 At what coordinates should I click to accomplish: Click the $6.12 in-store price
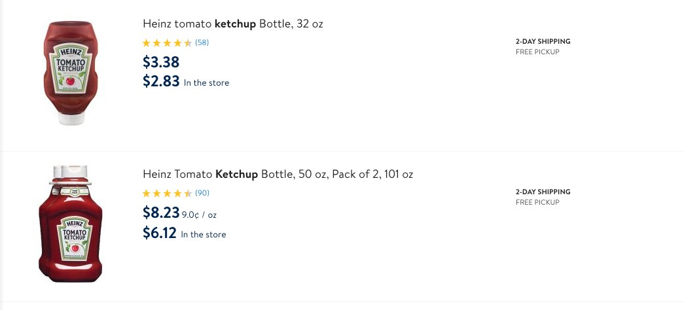(x=160, y=233)
